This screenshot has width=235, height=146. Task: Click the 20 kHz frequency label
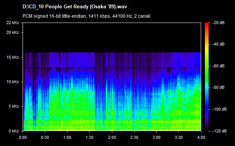[12, 32]
